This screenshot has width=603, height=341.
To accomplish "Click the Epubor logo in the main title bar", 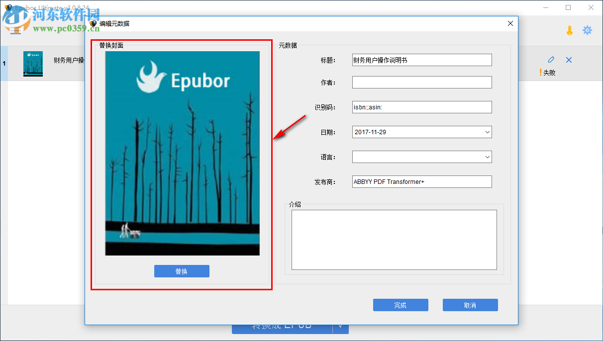I will coord(8,7).
